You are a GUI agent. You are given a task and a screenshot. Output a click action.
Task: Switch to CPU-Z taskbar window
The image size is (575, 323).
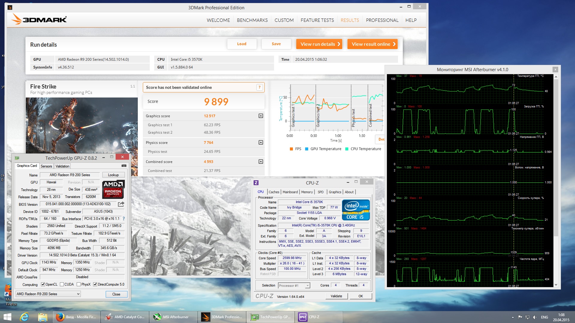click(x=319, y=317)
